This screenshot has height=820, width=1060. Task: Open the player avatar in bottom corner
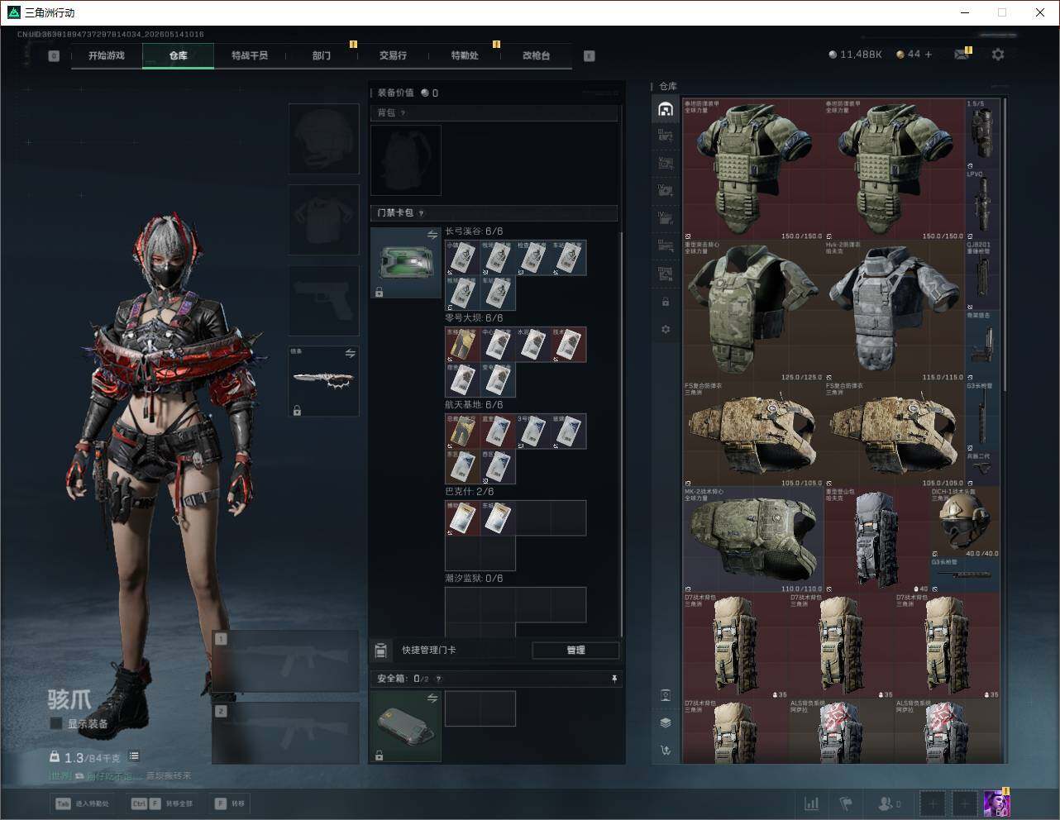pos(996,803)
